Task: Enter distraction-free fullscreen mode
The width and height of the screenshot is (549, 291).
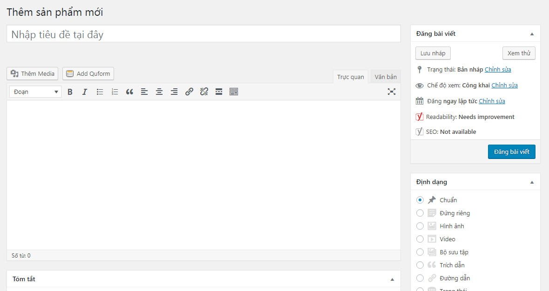Action: [392, 92]
